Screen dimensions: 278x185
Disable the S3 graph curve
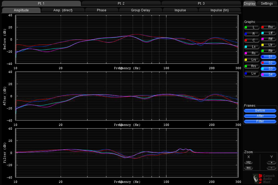[269, 69]
